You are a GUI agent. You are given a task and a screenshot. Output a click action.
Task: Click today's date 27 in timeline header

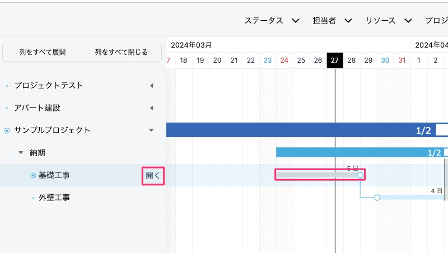coord(335,60)
